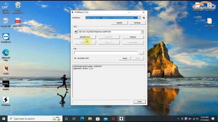Click the red app icon on taskbar
The width and height of the screenshot is (218, 122).
pyautogui.click(x=113, y=119)
